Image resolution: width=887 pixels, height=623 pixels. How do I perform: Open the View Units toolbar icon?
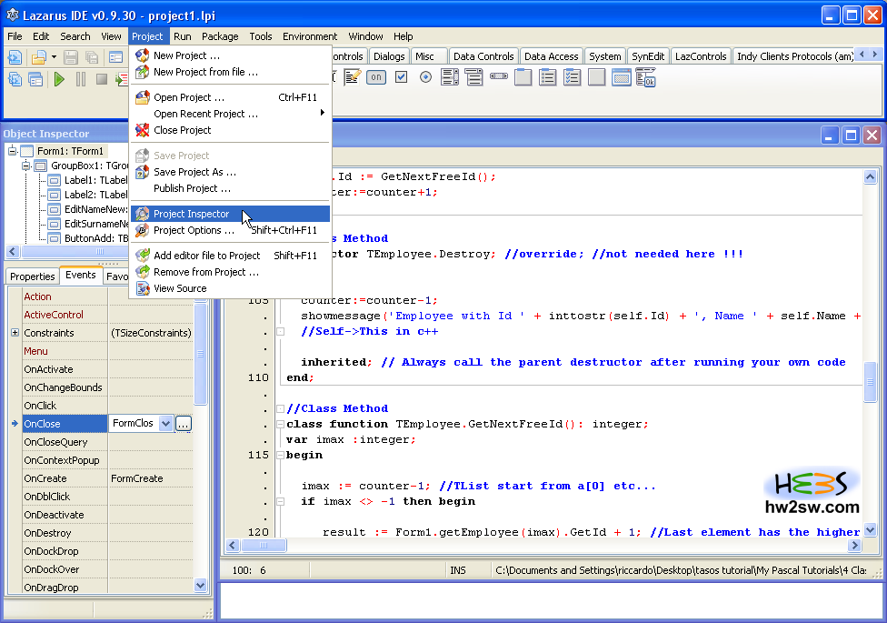(x=15, y=79)
